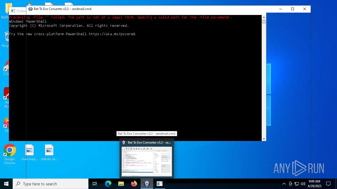Click the Copyright Microsoft Corporation line
Screen dimensions: 337x189
tap(69, 26)
